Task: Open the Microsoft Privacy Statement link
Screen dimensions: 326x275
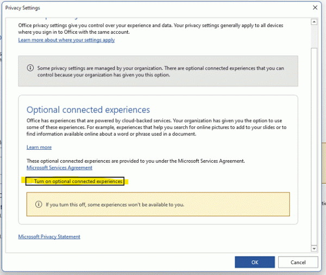Action: point(49,237)
